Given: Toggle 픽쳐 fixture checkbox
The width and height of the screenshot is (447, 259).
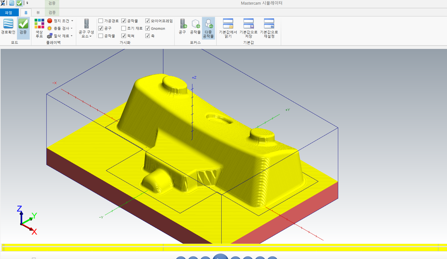Looking at the screenshot, I should pos(123,36).
